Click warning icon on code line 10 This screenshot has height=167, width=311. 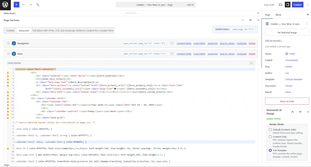click(x=8, y=98)
